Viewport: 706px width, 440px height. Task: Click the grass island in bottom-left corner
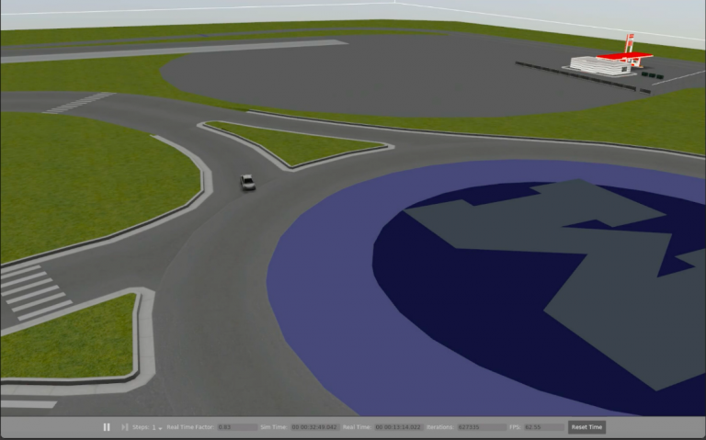pyautogui.click(x=69, y=338)
